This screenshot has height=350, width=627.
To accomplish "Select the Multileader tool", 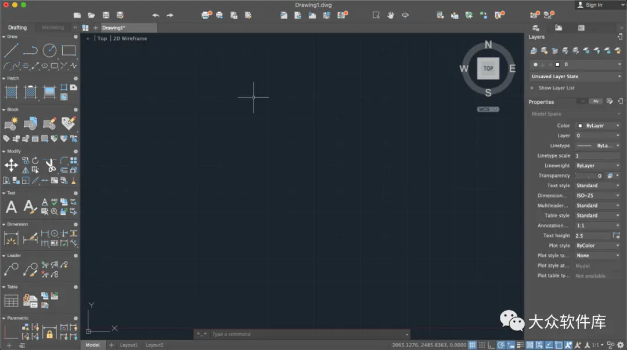I will tap(11, 269).
